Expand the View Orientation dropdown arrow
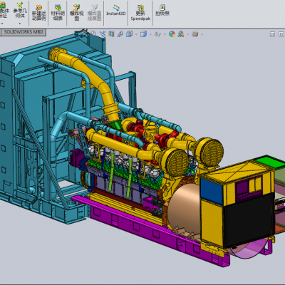Viewport: 285px width, 285px height. [136, 34]
